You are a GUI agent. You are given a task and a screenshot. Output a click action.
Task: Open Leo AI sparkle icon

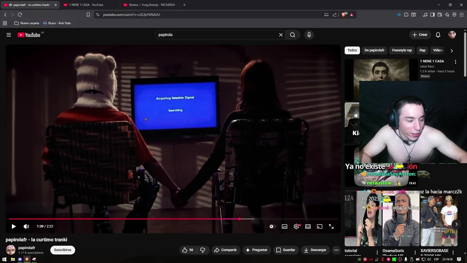click(447, 15)
